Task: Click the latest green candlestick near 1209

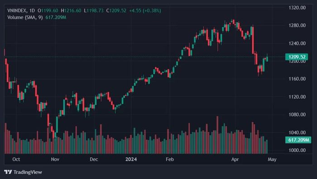Action: pos(267,58)
